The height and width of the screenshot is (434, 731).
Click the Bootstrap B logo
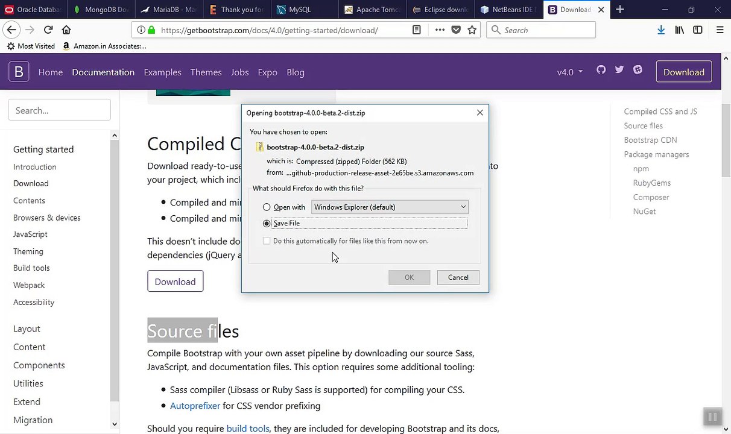pyautogui.click(x=19, y=72)
